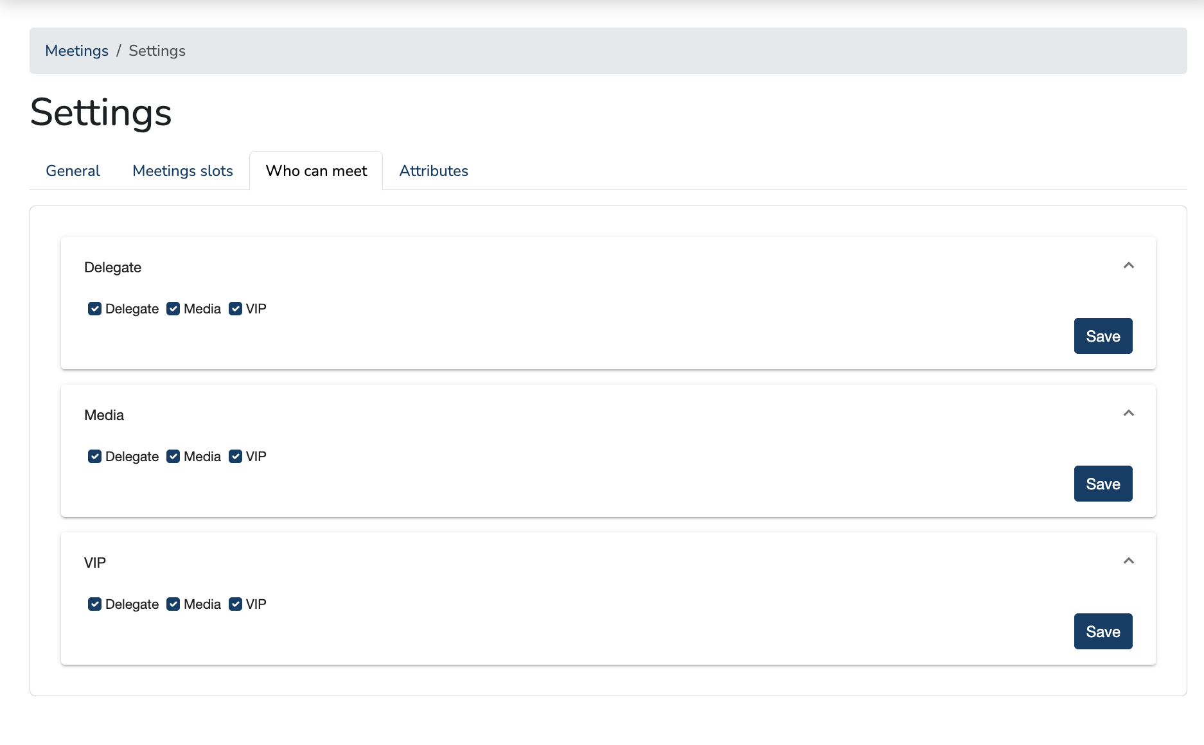Uncheck VIP checkbox in Delegate section
This screenshot has width=1204, height=745.
[235, 309]
